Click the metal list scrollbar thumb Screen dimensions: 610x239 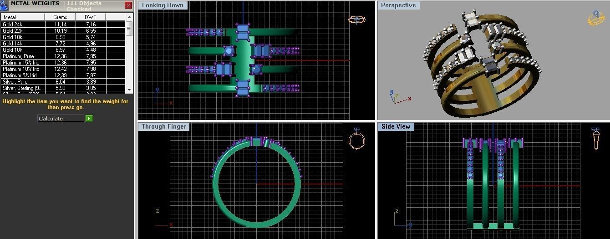[x=129, y=29]
